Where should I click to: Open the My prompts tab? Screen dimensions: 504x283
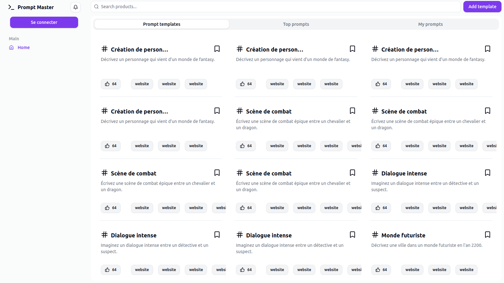coord(430,24)
